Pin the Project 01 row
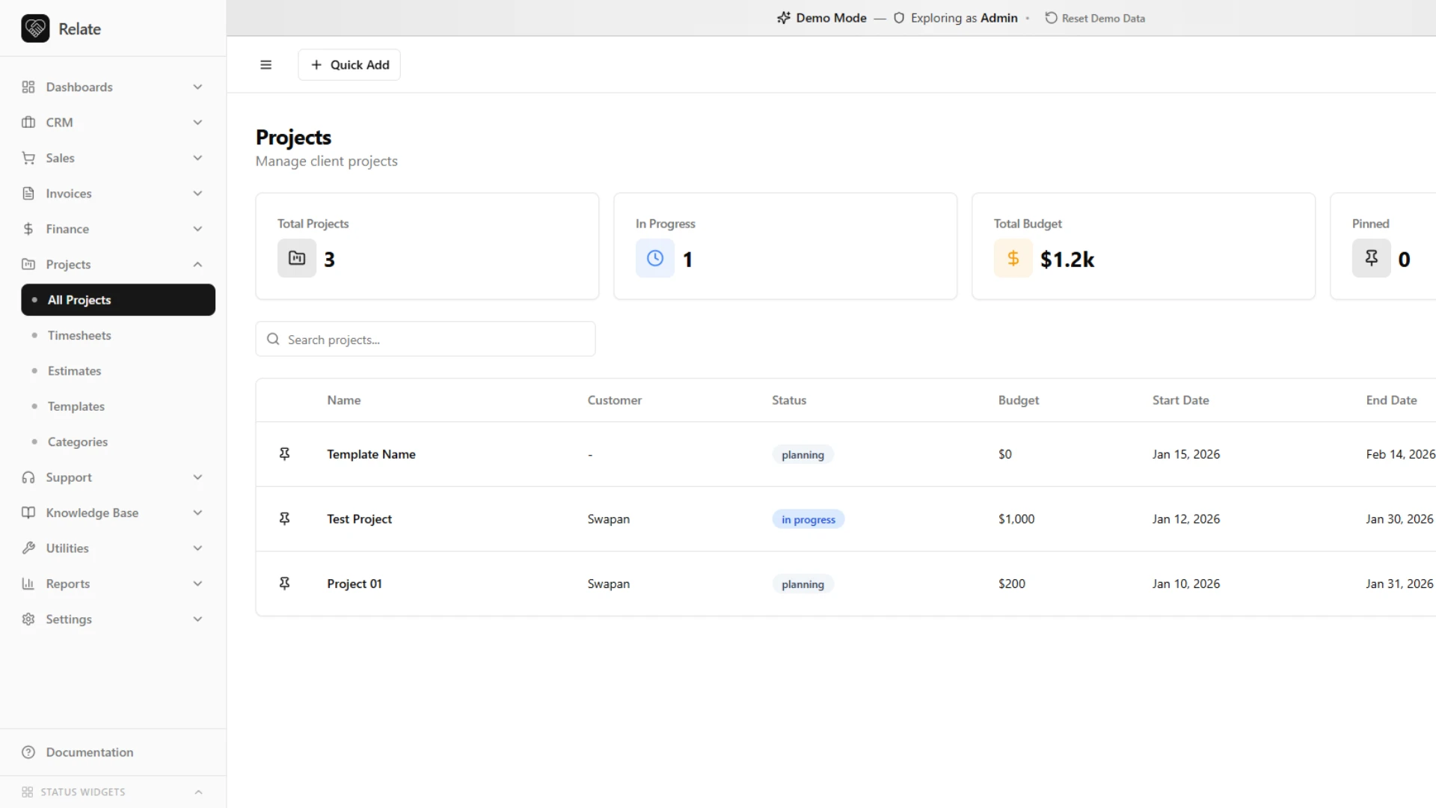 [x=284, y=584]
